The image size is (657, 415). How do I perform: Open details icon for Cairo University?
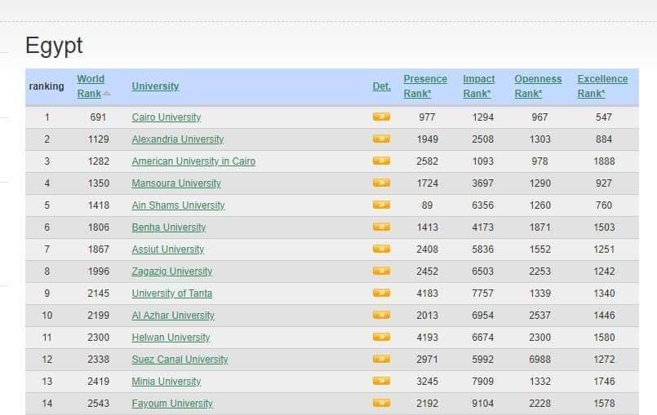tap(381, 117)
